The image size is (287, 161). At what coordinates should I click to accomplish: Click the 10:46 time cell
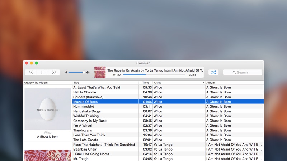tap(147, 97)
